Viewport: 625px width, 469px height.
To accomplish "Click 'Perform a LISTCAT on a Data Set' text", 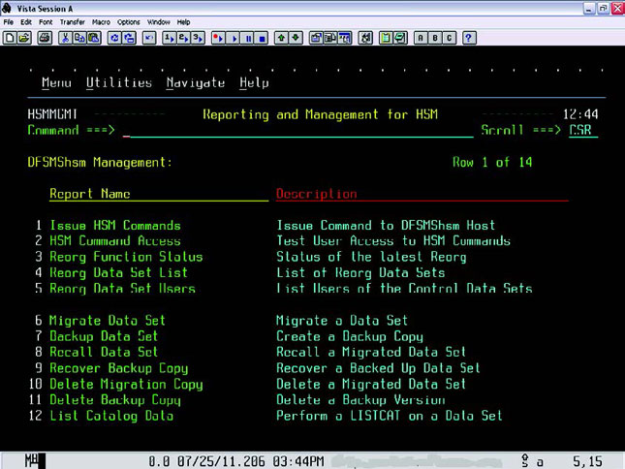I will 389,416.
